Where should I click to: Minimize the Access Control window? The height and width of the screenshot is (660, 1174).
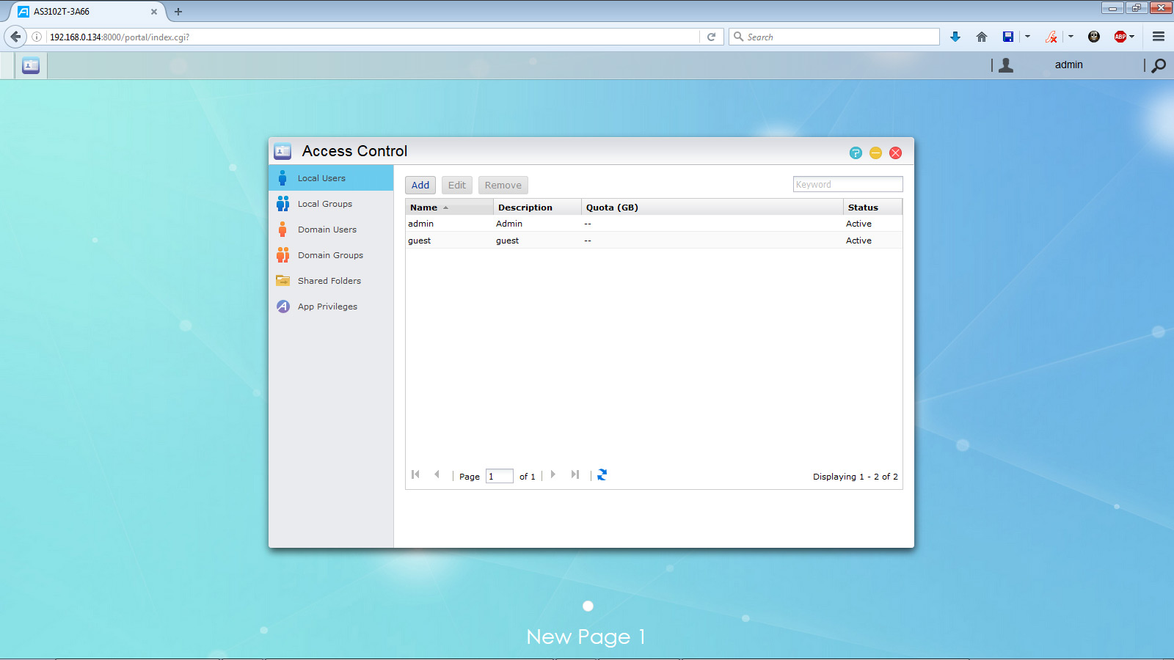point(875,153)
